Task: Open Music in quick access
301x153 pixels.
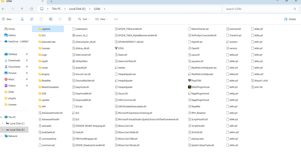Action: [x=9, y=79]
